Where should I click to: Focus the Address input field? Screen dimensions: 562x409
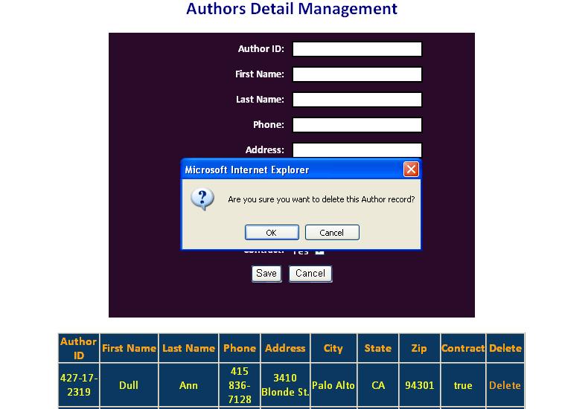(x=357, y=150)
